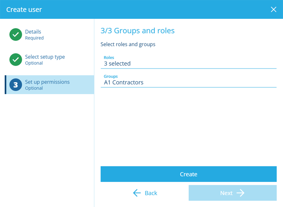
Task: Click the Select roles and groups text
Action: tap(128, 44)
